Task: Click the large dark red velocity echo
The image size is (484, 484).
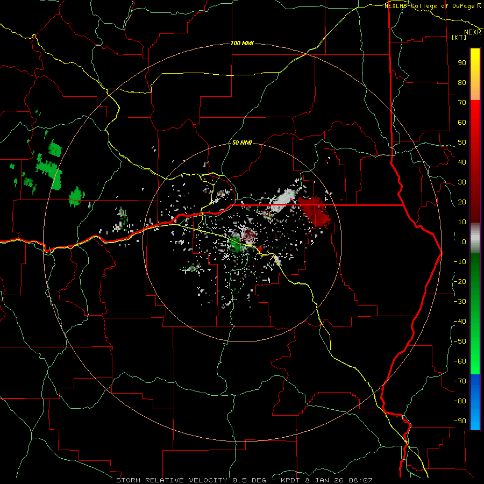Action: click(315, 212)
